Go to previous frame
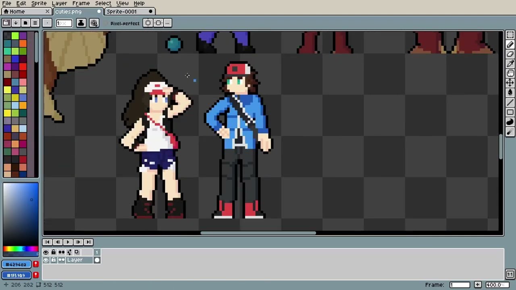 tap(57, 242)
